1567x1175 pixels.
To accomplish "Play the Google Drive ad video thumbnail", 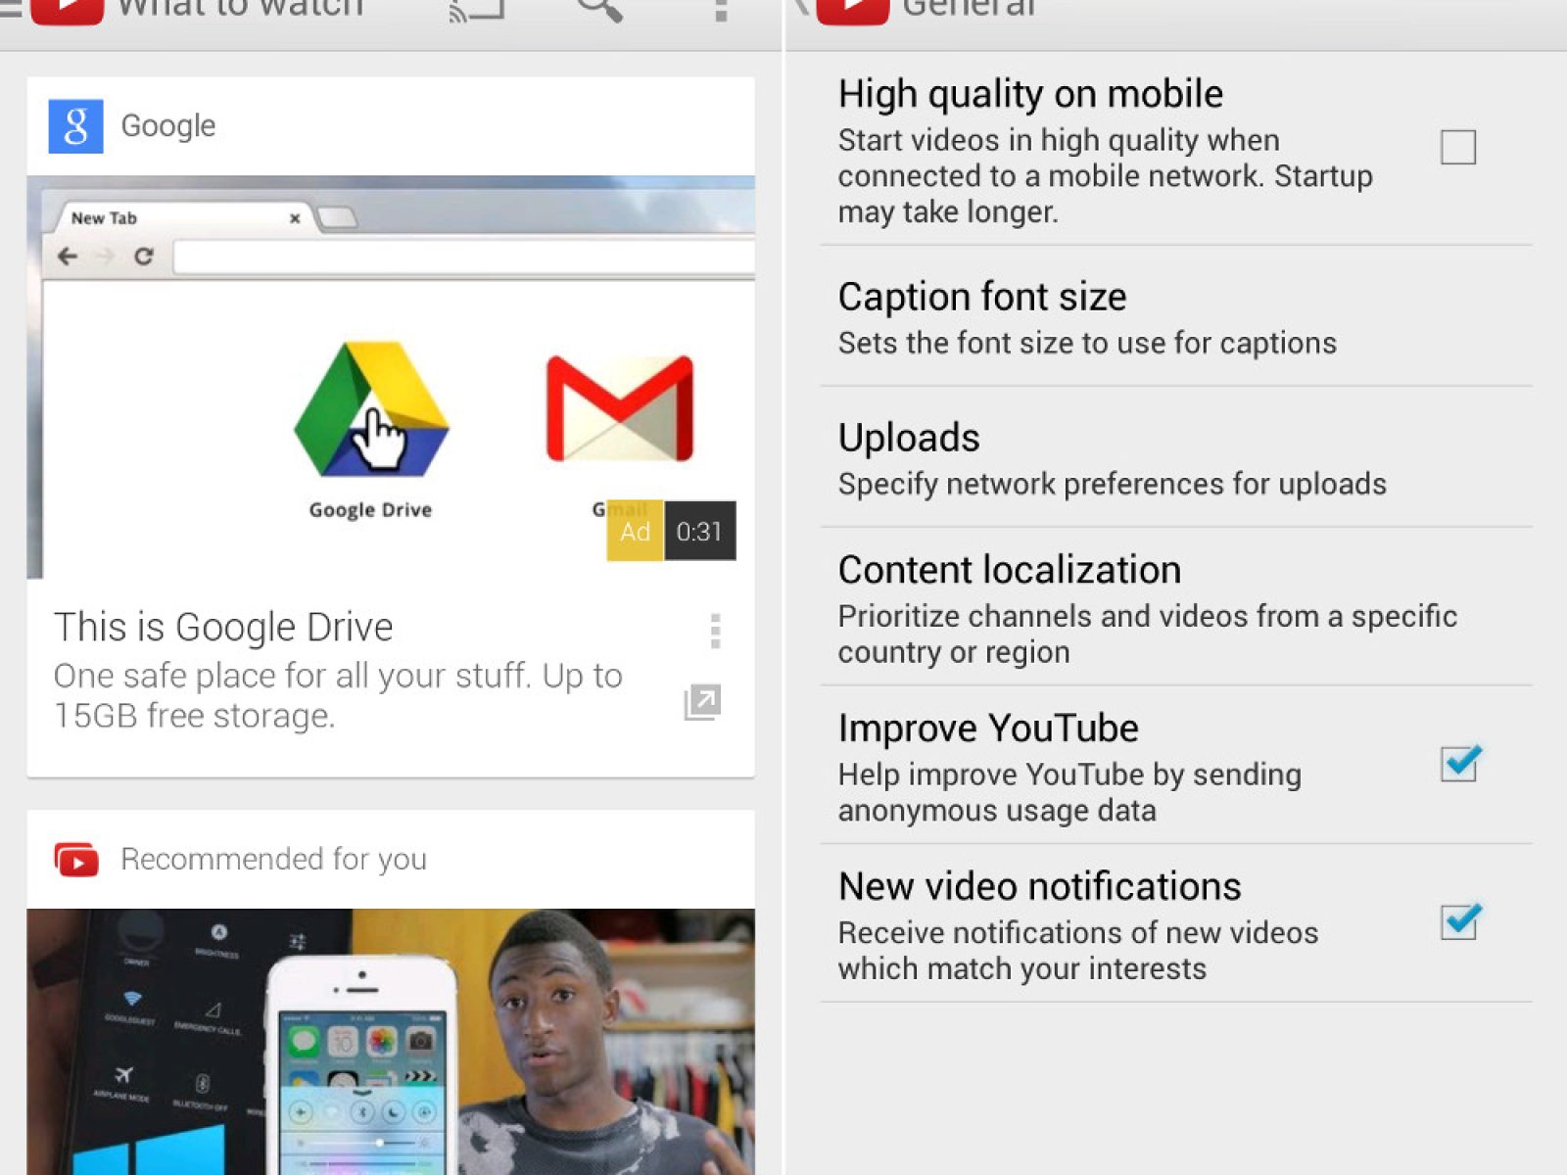I will click(x=391, y=377).
